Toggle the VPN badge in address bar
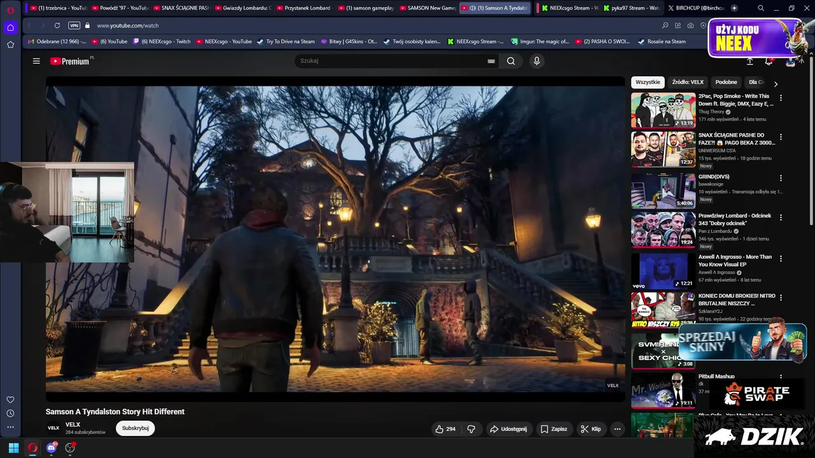The height and width of the screenshot is (458, 815). pos(74,25)
